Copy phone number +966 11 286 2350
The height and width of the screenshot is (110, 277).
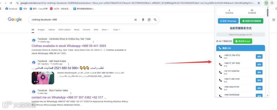coord(259,80)
